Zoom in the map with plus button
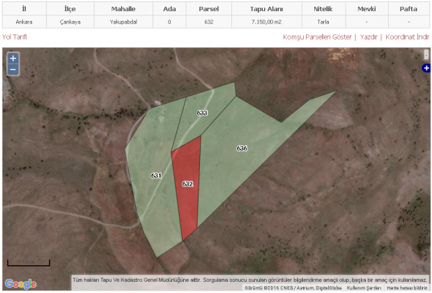Viewport: 432px width, 293px height. point(13,58)
